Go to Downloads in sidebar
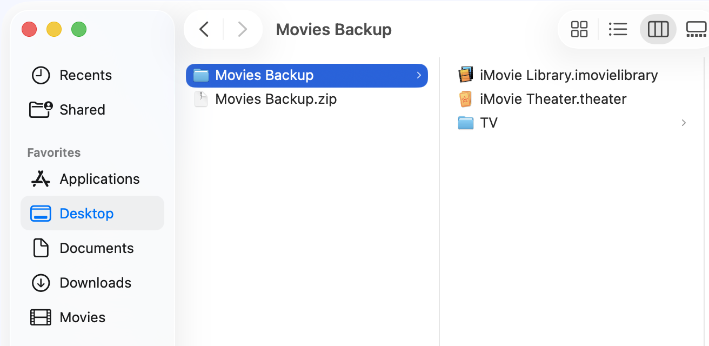 [x=95, y=283]
